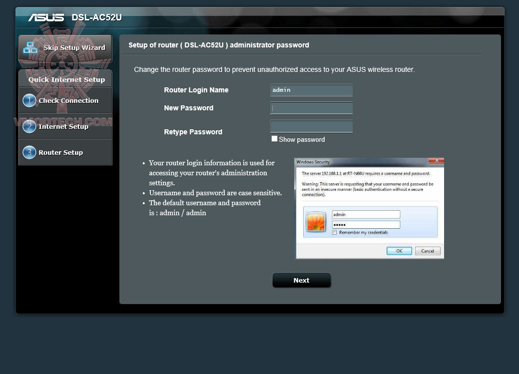This screenshot has width=519, height=374.
Task: Click the Retype Password label
Action: point(193,132)
